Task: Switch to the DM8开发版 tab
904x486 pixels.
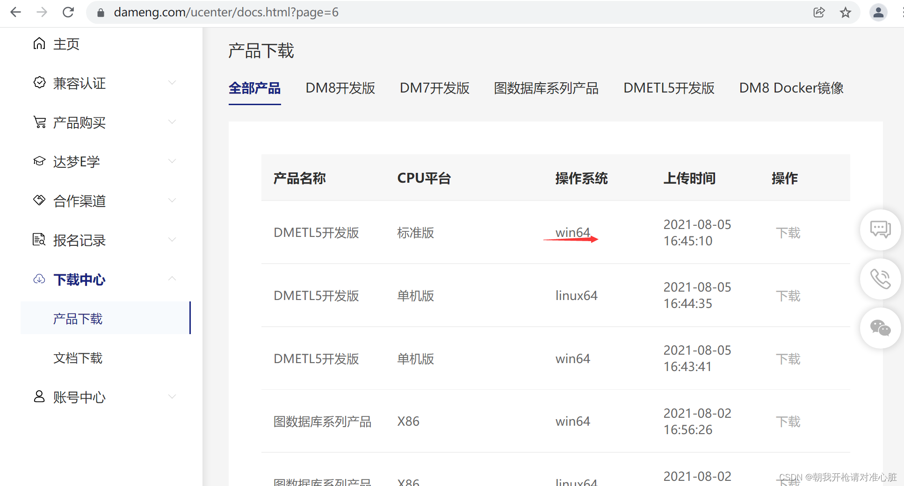Action: tap(340, 88)
